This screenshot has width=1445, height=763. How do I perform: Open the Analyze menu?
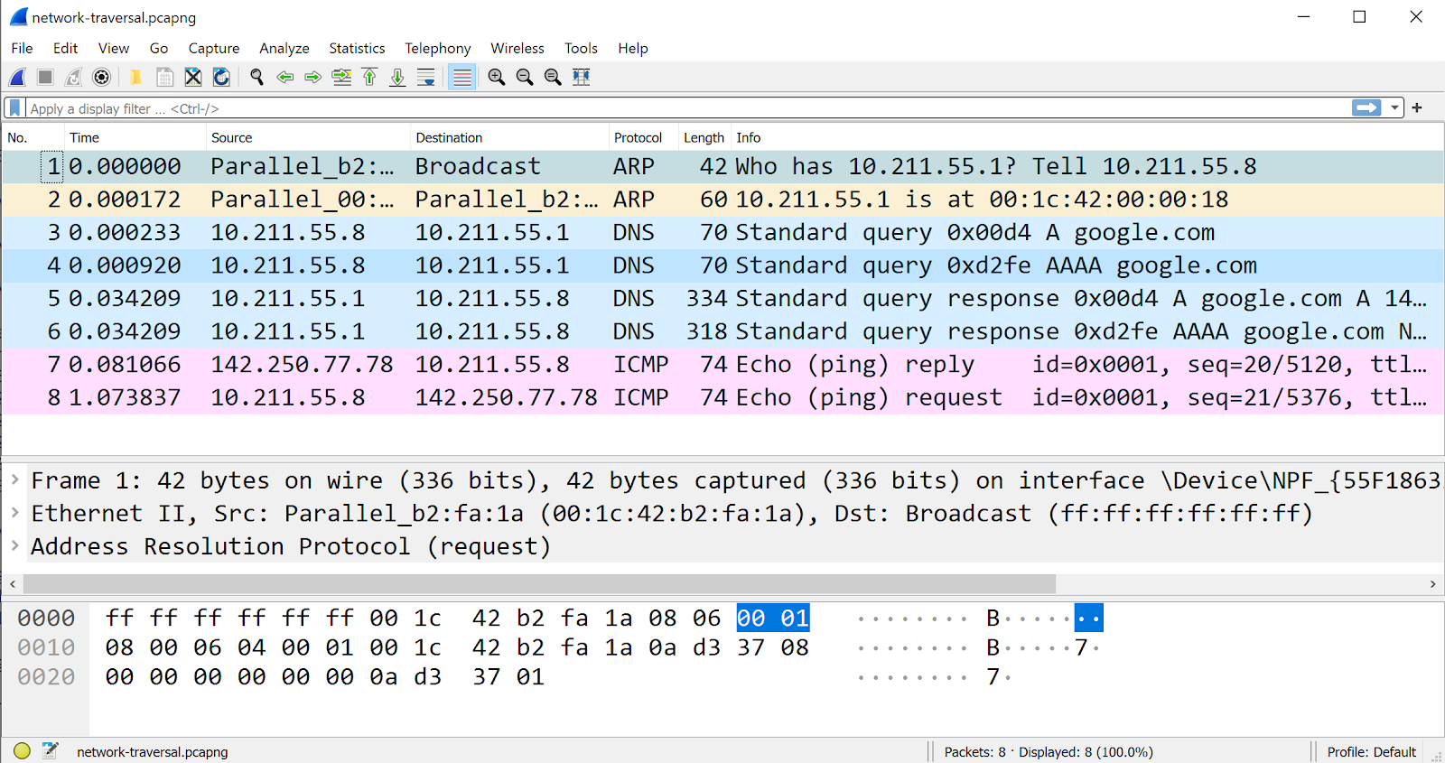click(x=284, y=48)
